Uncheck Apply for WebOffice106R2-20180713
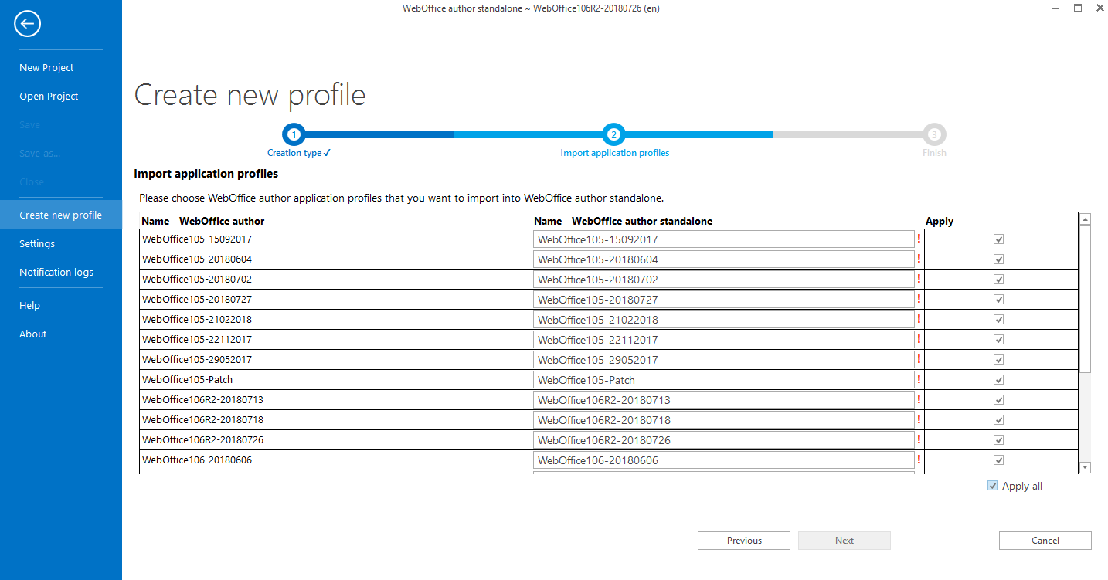 coord(998,399)
